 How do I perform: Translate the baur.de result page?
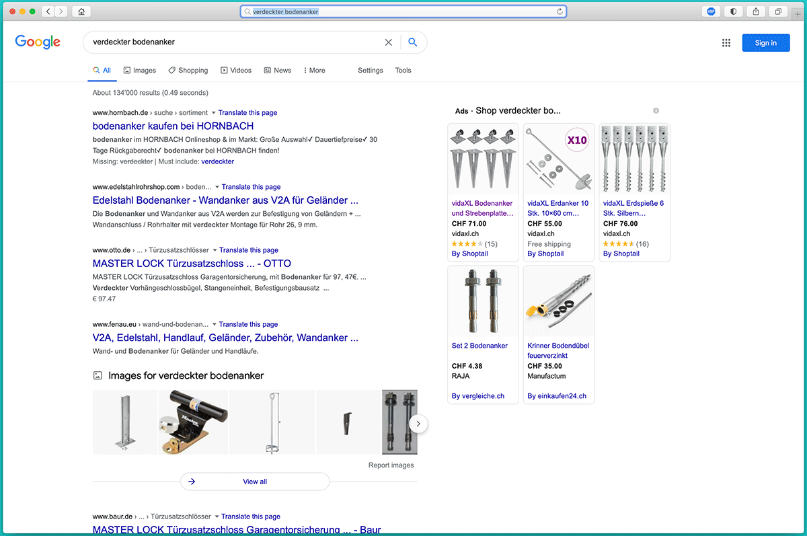[251, 516]
